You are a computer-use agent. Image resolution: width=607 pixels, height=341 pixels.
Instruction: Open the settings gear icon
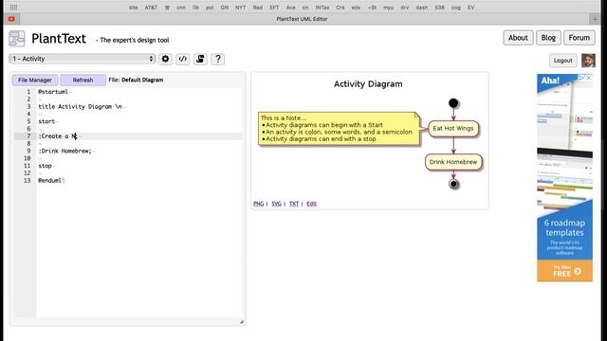[165, 59]
